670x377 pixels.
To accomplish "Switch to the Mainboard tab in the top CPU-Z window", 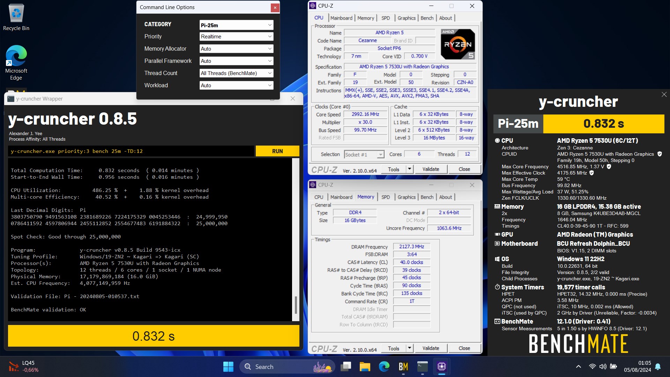I will 341,18.
